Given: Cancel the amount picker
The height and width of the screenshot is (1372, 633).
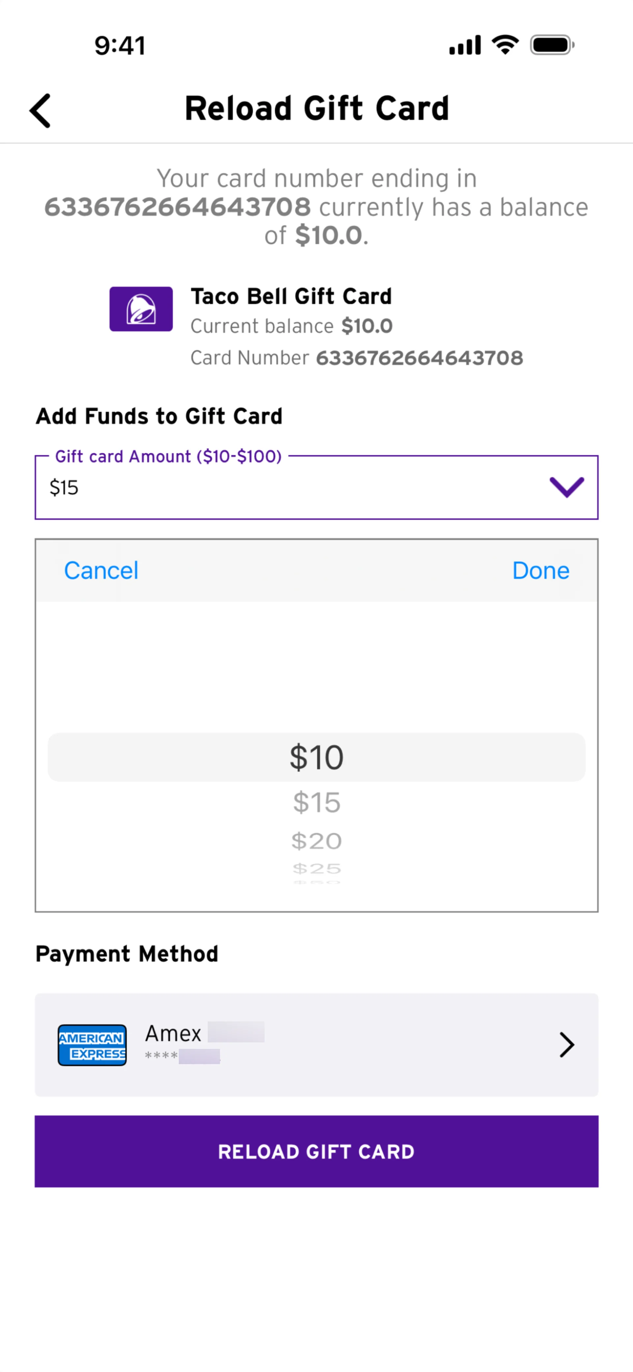Looking at the screenshot, I should [x=101, y=570].
